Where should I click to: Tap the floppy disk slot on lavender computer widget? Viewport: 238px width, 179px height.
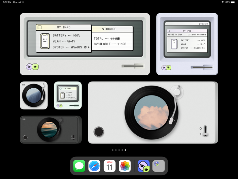(x=202, y=67)
